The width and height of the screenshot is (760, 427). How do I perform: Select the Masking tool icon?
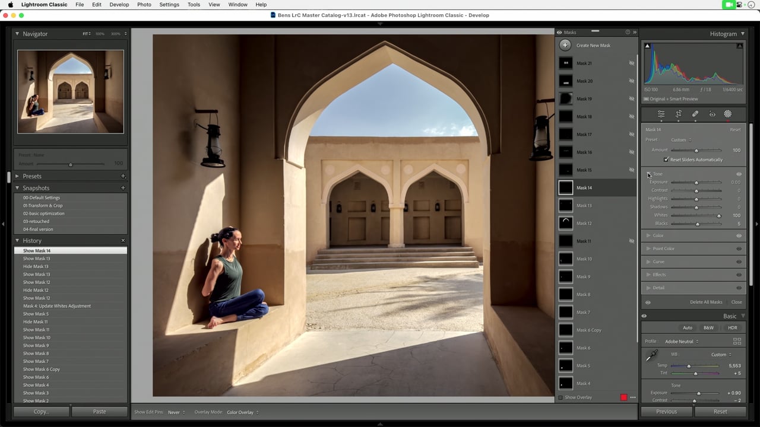[x=728, y=114]
